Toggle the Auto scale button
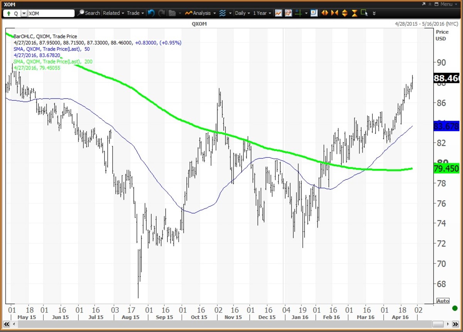The width and height of the screenshot is (463, 332). click(443, 301)
